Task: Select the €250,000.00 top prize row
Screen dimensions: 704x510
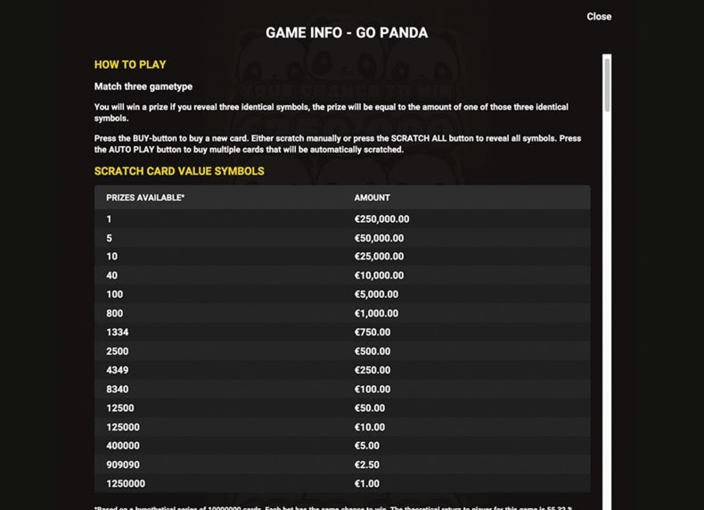Action: (x=342, y=219)
